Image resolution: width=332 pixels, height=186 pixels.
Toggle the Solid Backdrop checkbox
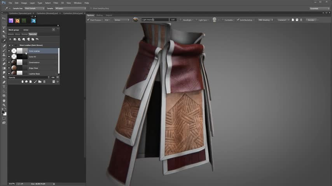[x=238, y=20]
